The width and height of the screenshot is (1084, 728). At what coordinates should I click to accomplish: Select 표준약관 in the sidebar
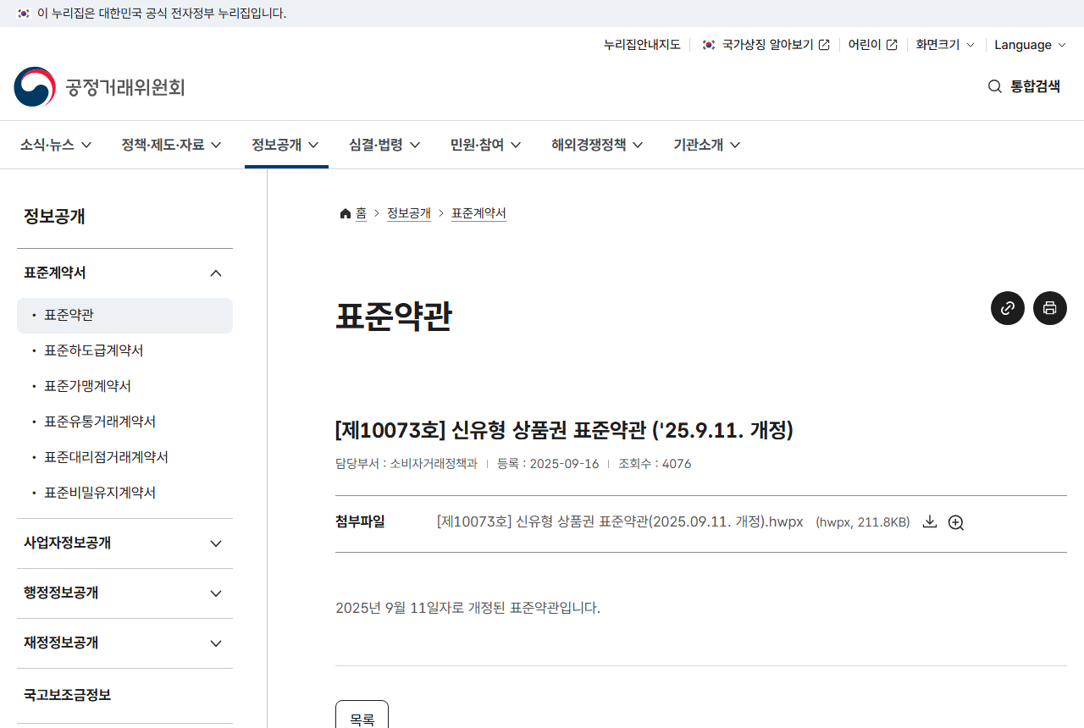(x=124, y=316)
